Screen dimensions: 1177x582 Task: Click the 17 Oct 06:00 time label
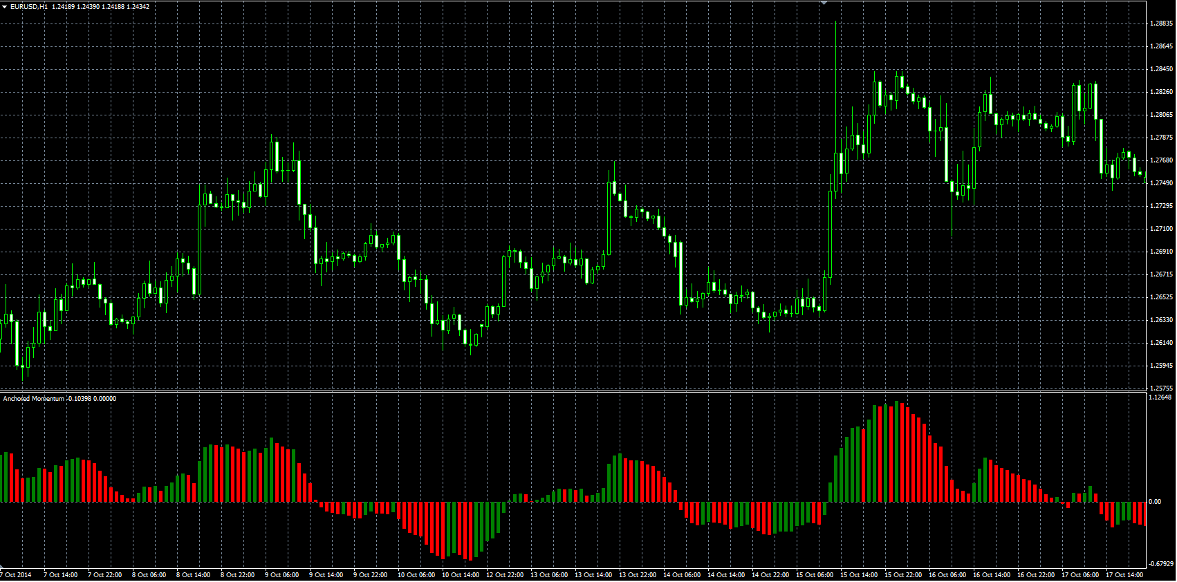click(x=1080, y=575)
